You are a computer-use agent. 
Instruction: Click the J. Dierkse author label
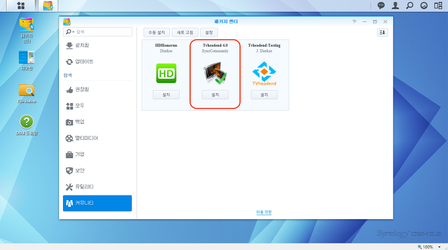[x=264, y=51]
